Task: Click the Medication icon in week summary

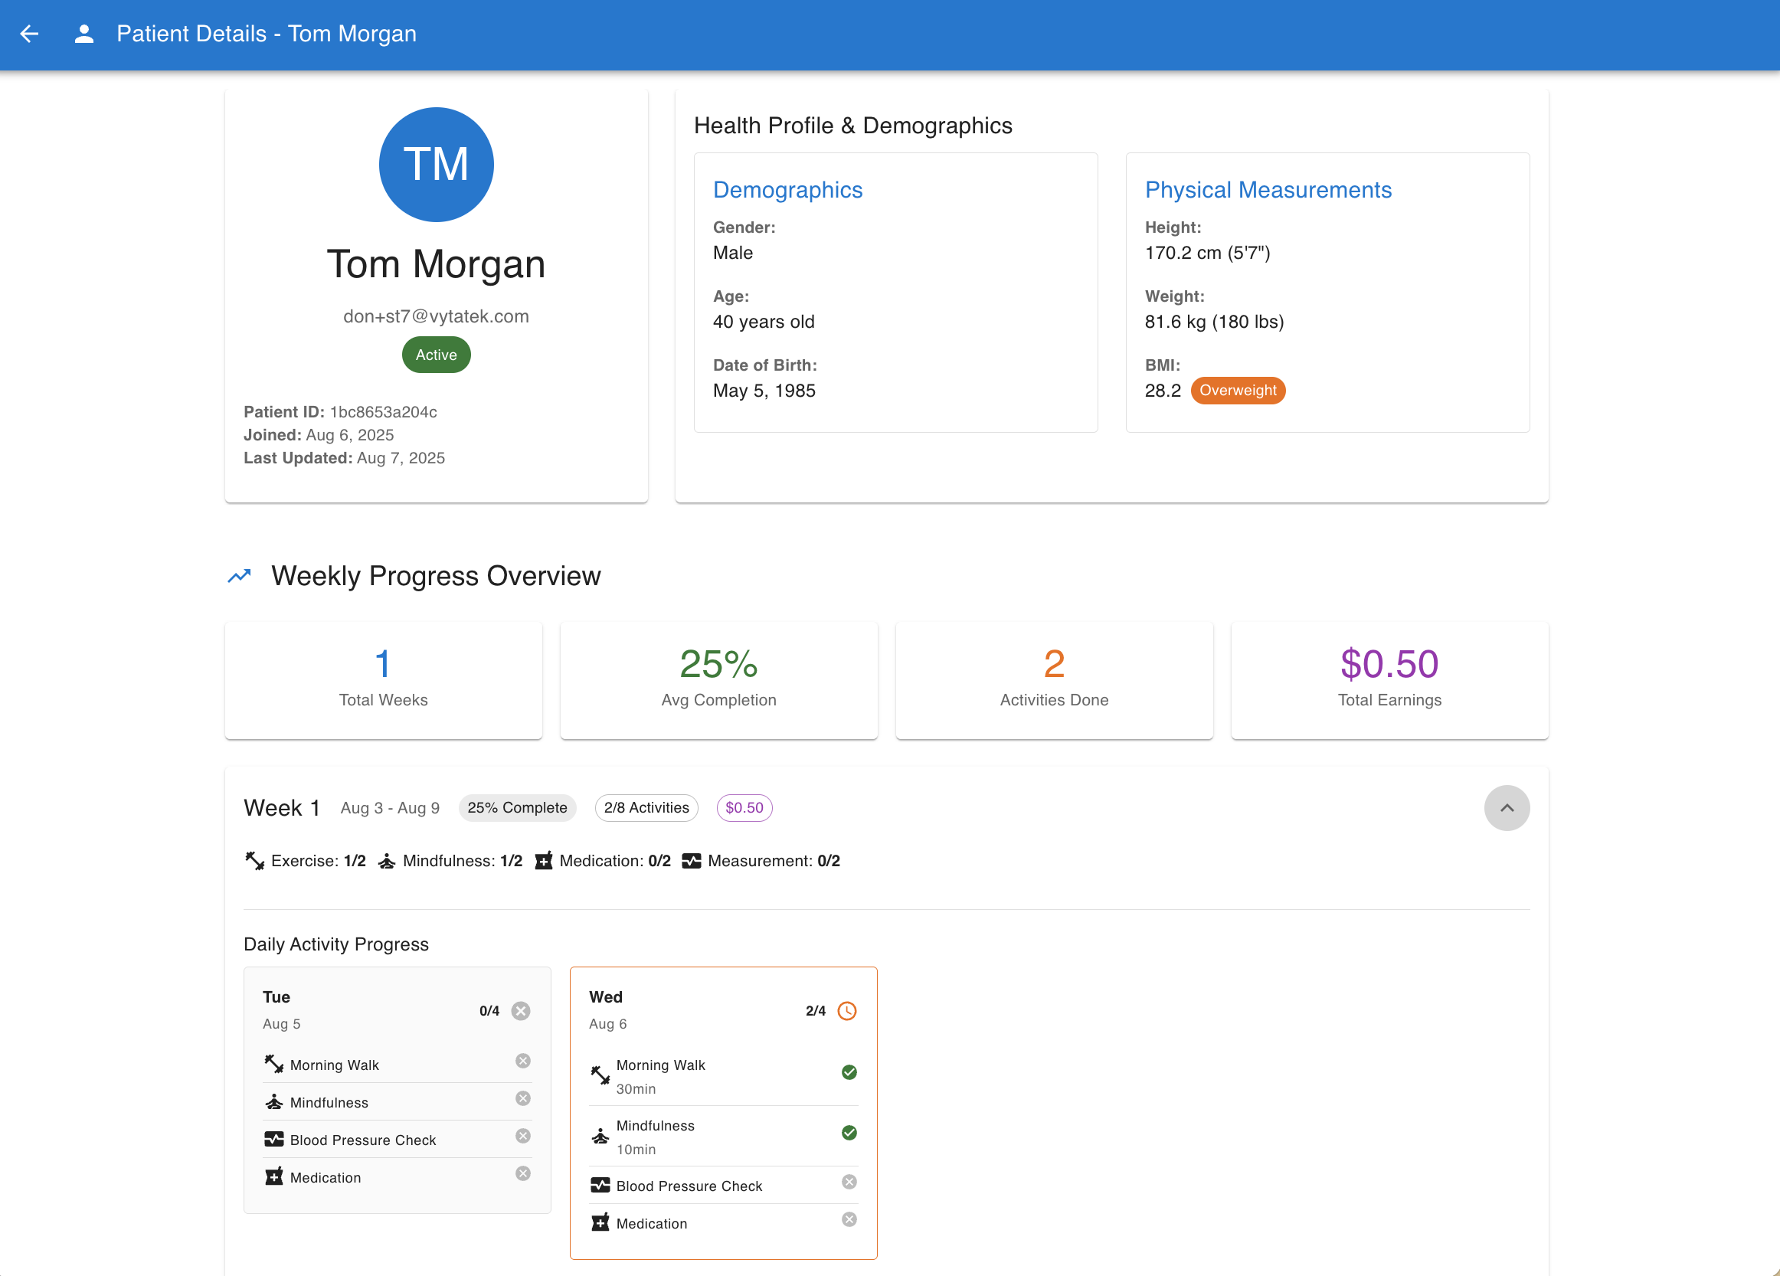Action: 543,861
